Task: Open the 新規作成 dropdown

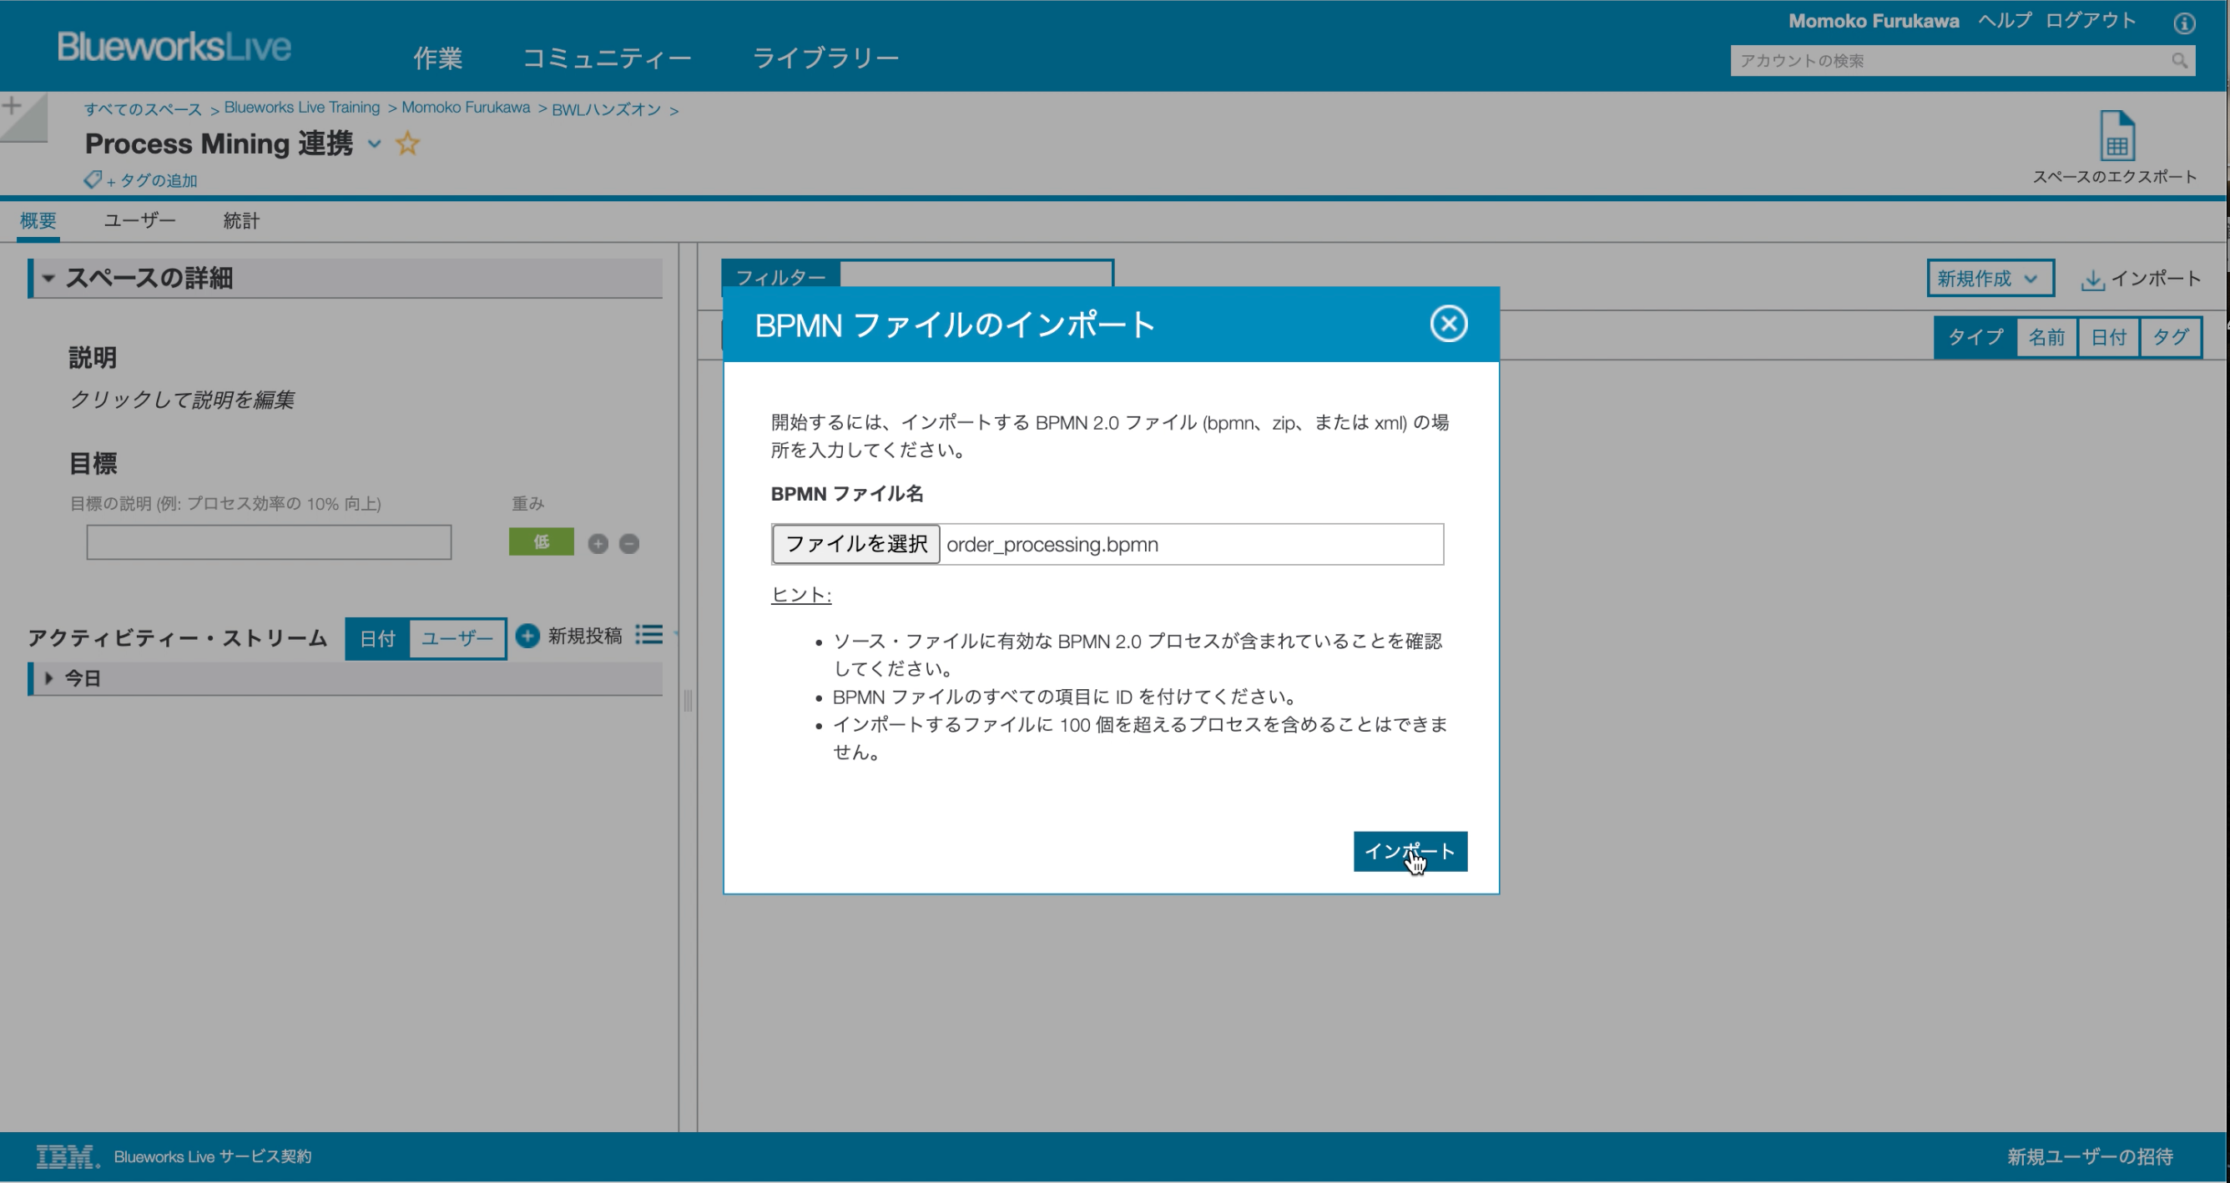Action: [x=1990, y=278]
